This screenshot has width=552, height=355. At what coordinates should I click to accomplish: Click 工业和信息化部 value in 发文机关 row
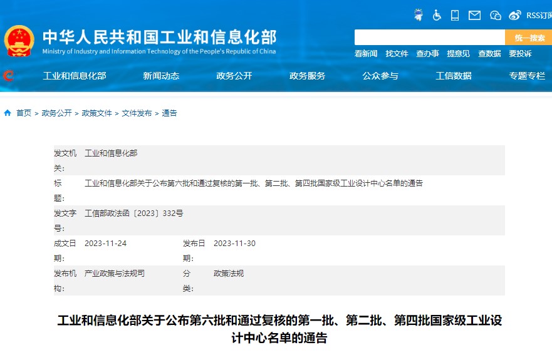tap(111, 153)
